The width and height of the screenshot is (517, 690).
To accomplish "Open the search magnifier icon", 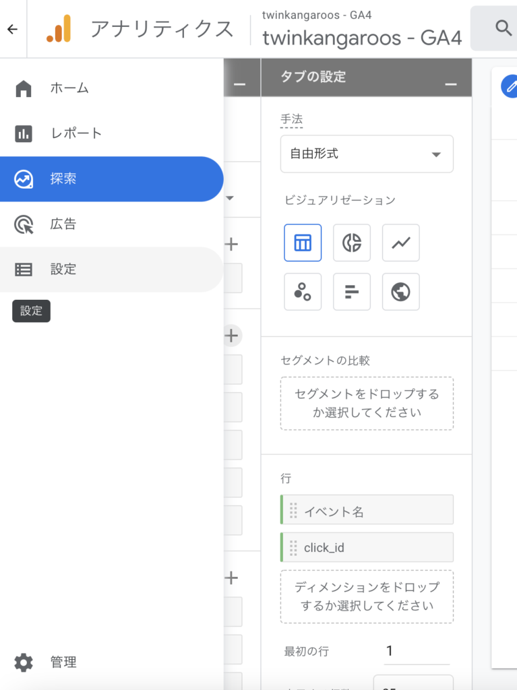I will tap(503, 28).
